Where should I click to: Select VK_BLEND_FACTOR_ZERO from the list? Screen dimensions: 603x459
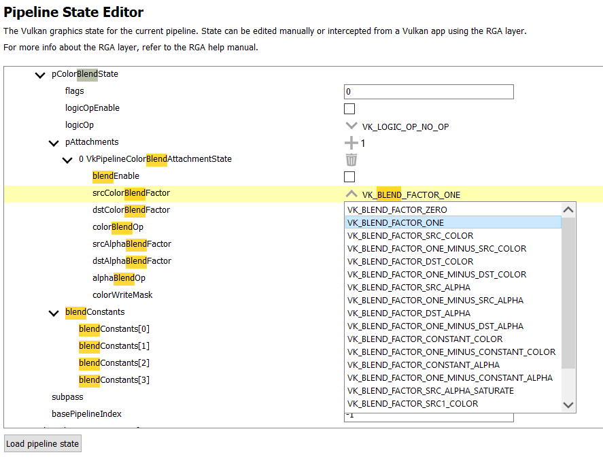pos(397,210)
